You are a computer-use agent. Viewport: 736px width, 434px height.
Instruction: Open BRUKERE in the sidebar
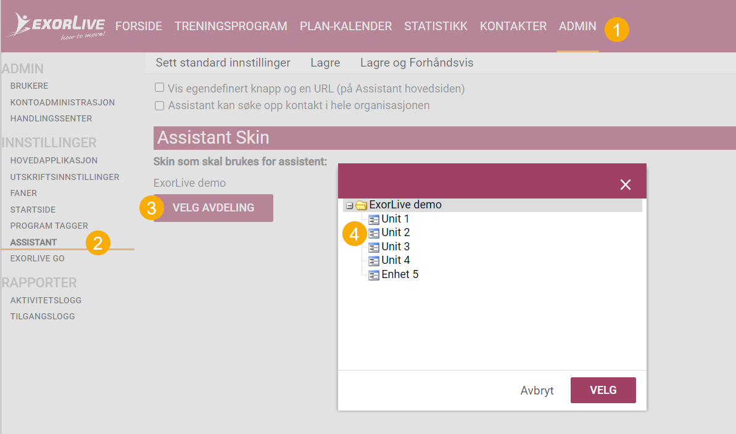point(29,86)
